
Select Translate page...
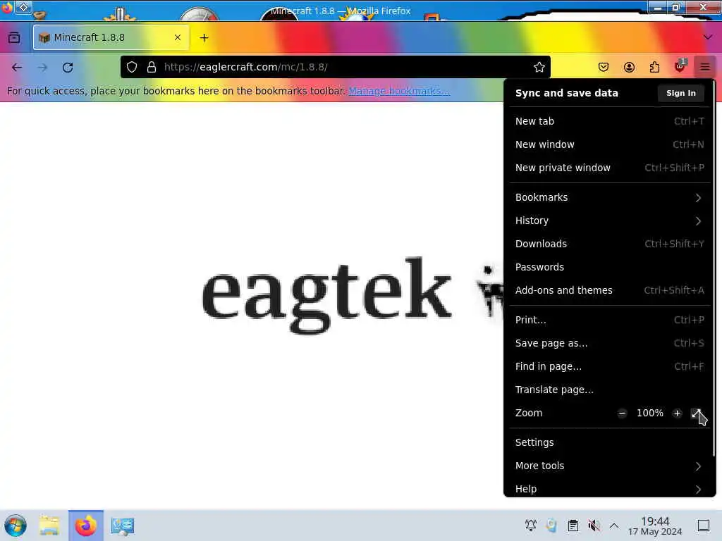610,390
